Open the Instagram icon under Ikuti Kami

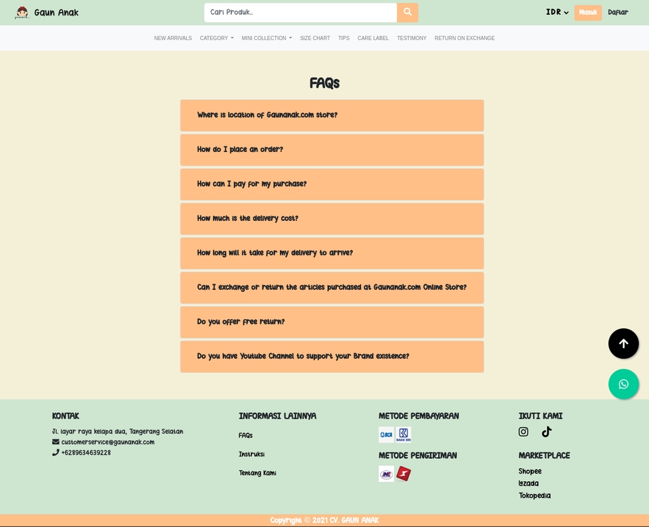click(523, 432)
